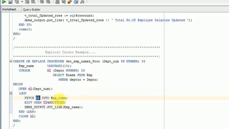Click 'Dept_num IN NUMBER' parameter text
Screen dimensions: 229x129
point(121,61)
